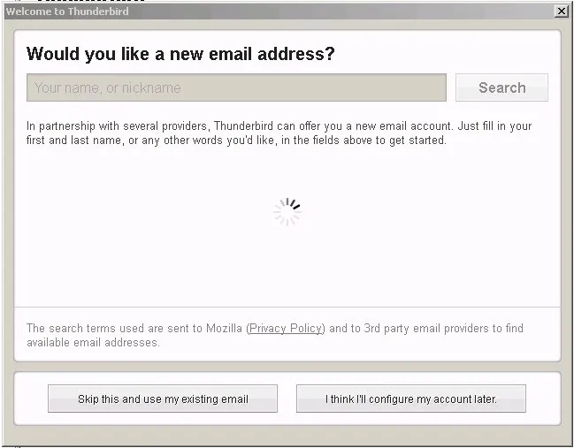Click the loading spinner icon
Viewport: 574px width, 448px height.
pos(287,212)
